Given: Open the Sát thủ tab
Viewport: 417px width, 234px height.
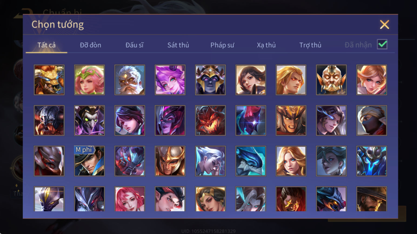Looking at the screenshot, I should coord(178,45).
